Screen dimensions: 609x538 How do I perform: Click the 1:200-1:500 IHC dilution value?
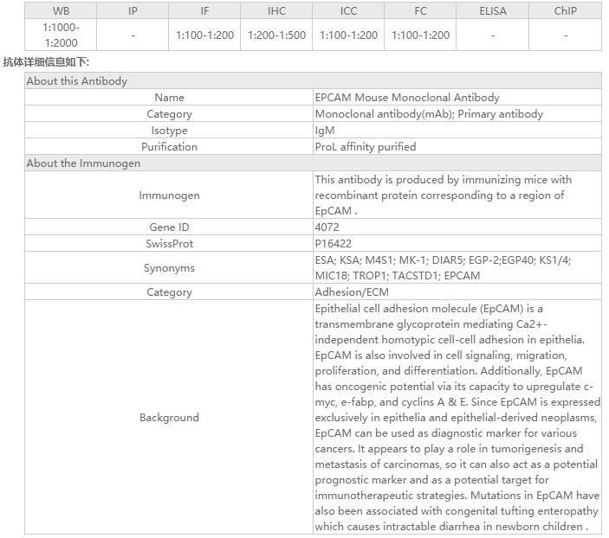tap(276, 35)
